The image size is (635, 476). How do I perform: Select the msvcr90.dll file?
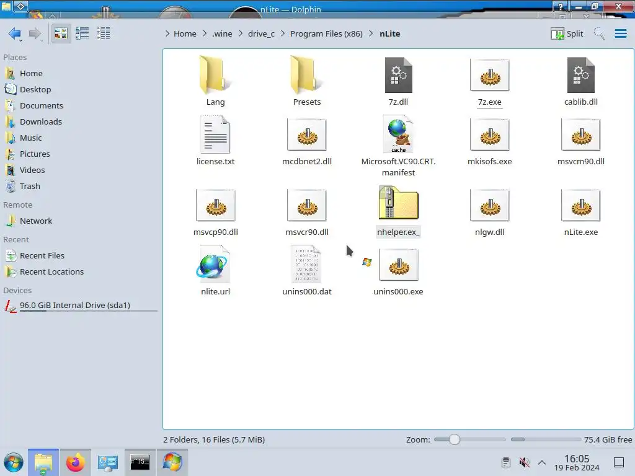point(307,211)
